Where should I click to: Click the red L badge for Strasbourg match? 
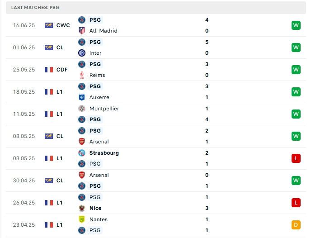point(296,158)
